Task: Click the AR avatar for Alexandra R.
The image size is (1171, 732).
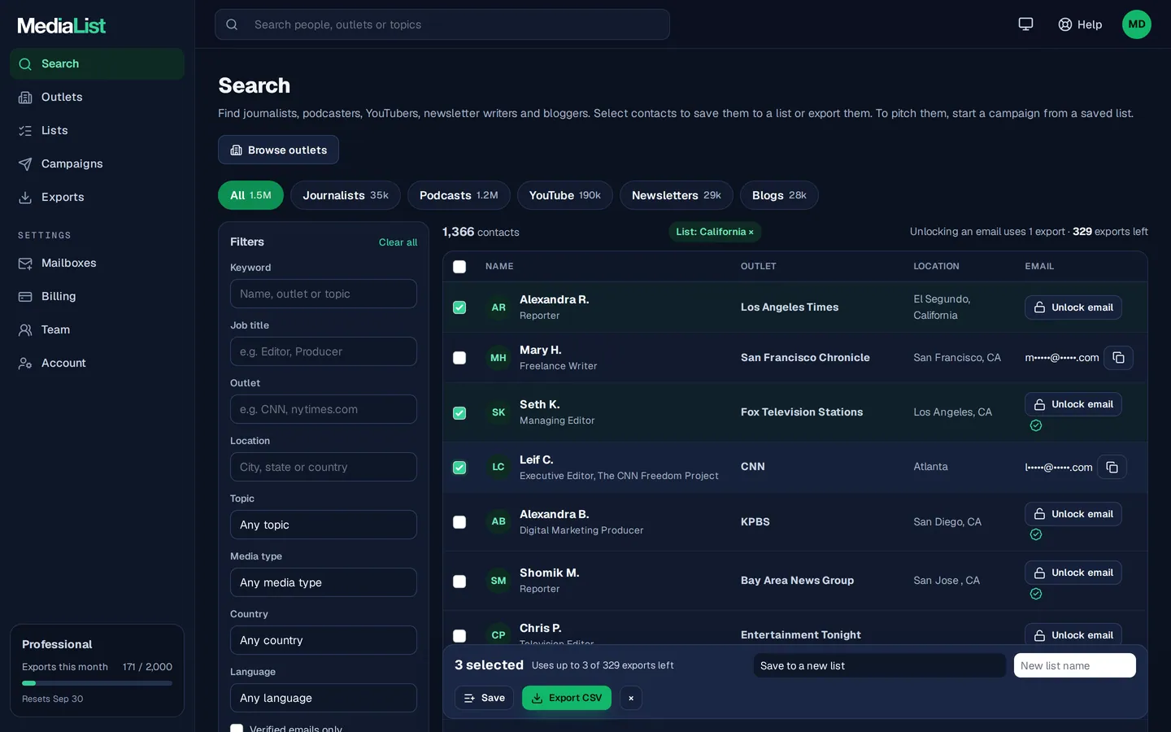Action: 498,307
